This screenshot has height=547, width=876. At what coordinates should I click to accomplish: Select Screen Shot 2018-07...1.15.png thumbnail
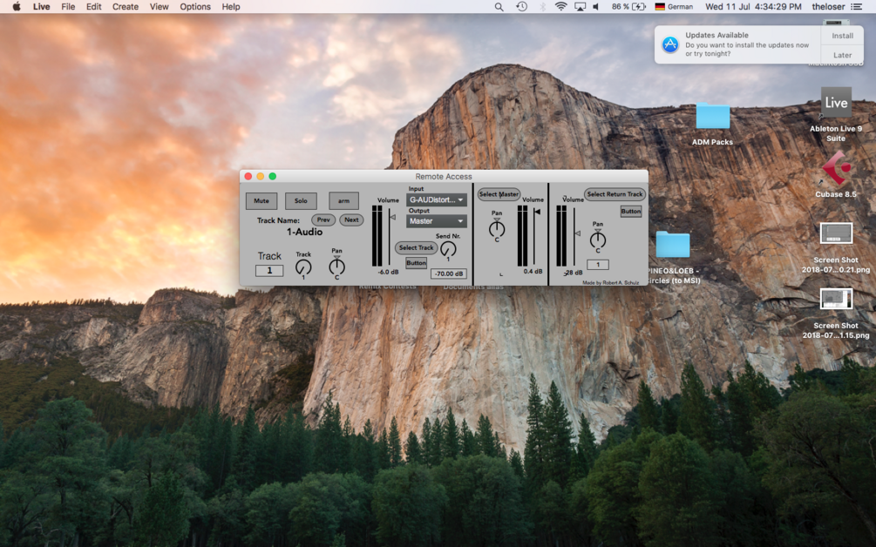(x=836, y=299)
